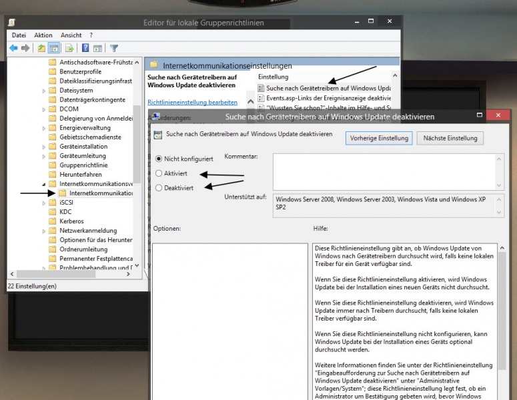This screenshot has height=400, width=517.
Task: Select the KDC tree item
Action: click(x=65, y=212)
